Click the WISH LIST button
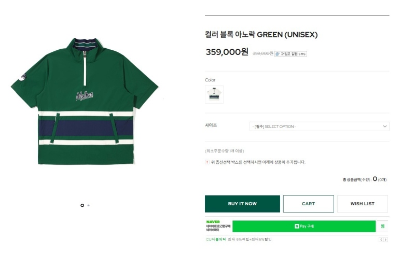The width and height of the screenshot is (415, 254). point(362,204)
